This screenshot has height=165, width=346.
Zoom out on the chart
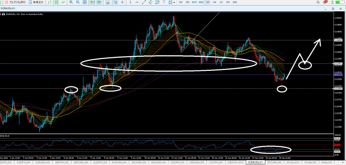pos(78,2)
